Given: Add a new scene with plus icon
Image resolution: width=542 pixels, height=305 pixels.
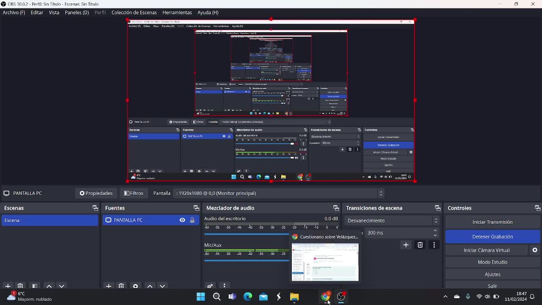Looking at the screenshot, I should pos(8,286).
